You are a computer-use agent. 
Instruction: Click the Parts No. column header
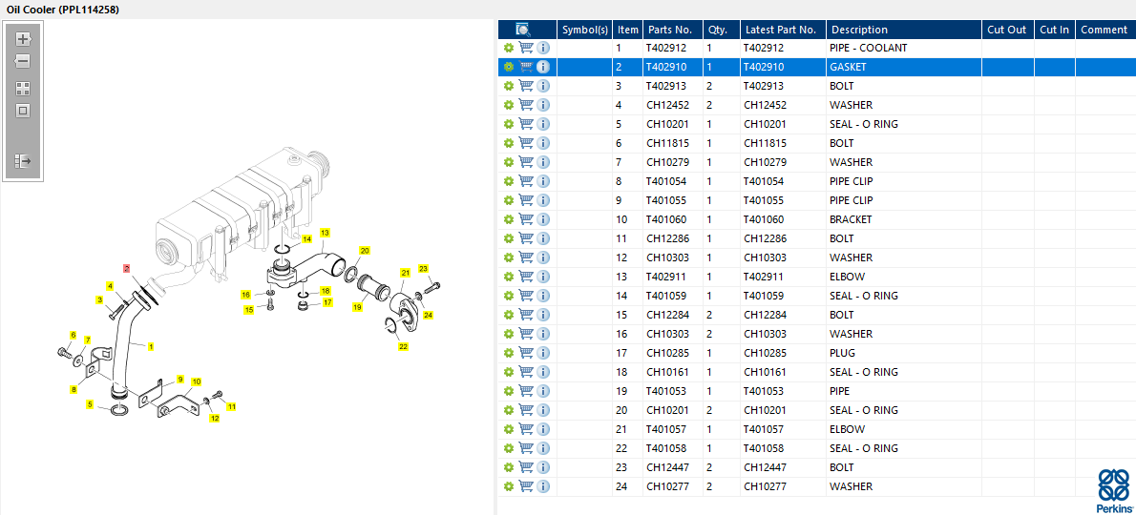pyautogui.click(x=672, y=30)
